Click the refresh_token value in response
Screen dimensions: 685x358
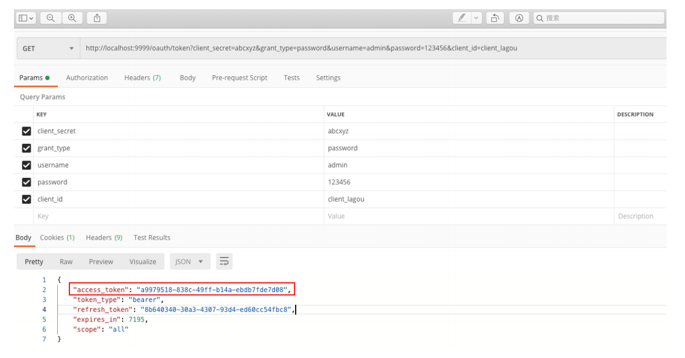click(217, 309)
